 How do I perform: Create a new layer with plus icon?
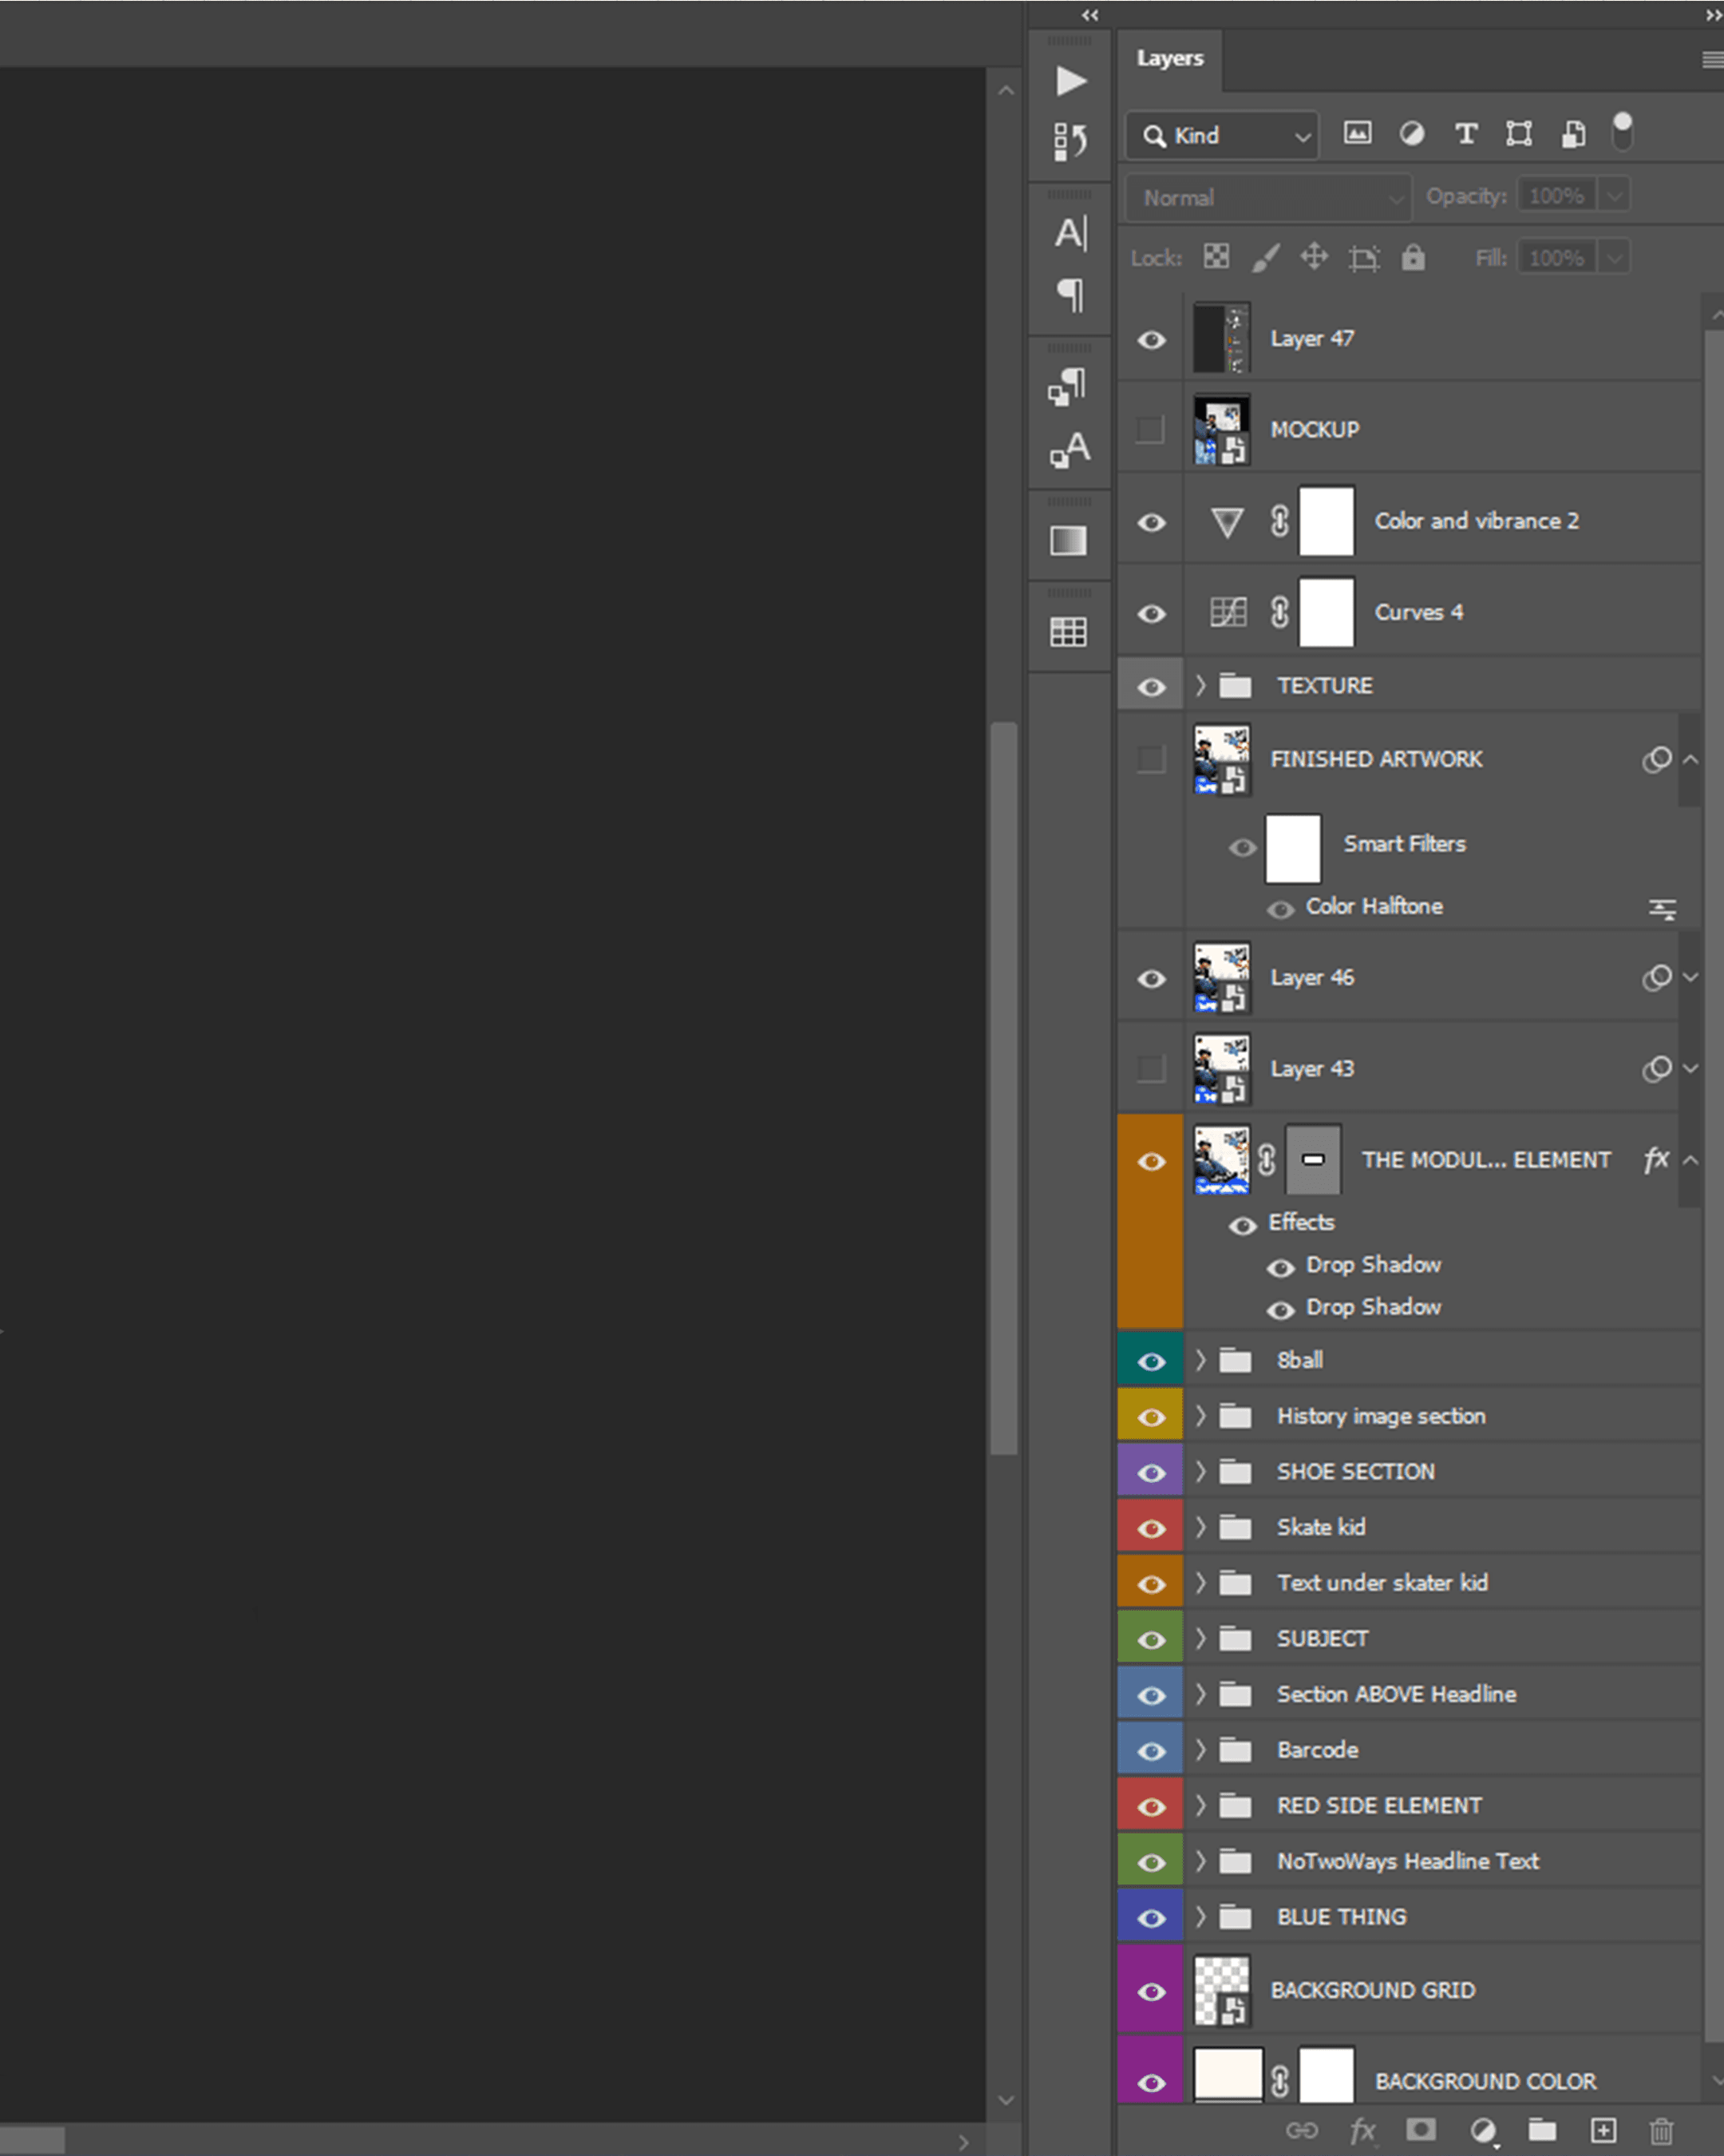point(1603,2131)
